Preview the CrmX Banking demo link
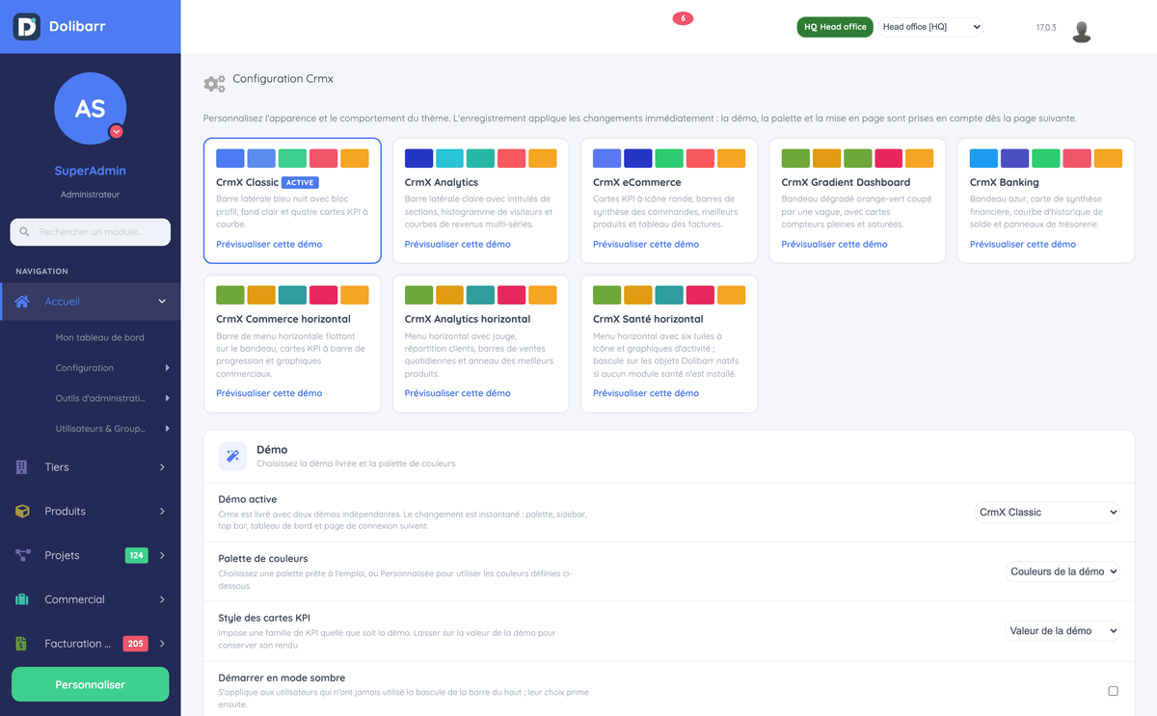The height and width of the screenshot is (716, 1157). coord(1023,245)
